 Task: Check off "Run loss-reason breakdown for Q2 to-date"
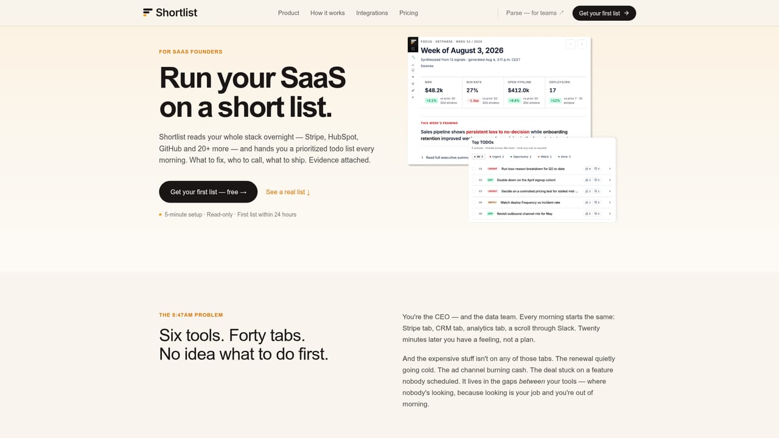(474, 169)
